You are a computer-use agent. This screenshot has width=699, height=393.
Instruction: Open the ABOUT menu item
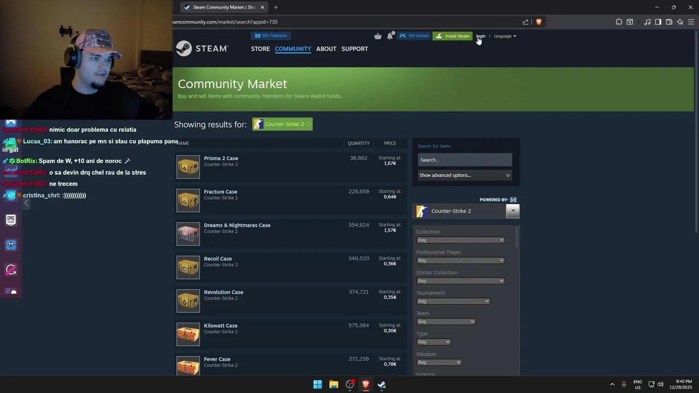click(x=326, y=49)
